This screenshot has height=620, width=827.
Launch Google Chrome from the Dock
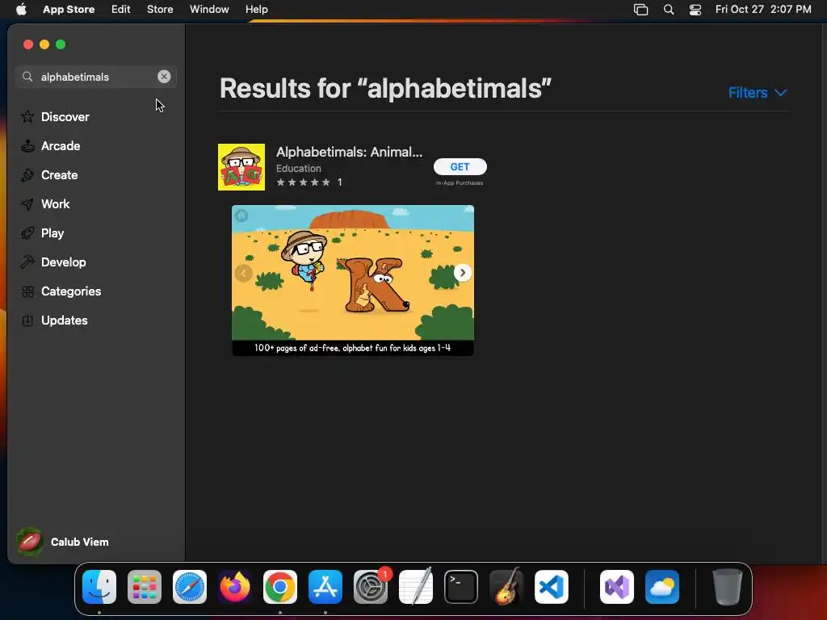(280, 587)
